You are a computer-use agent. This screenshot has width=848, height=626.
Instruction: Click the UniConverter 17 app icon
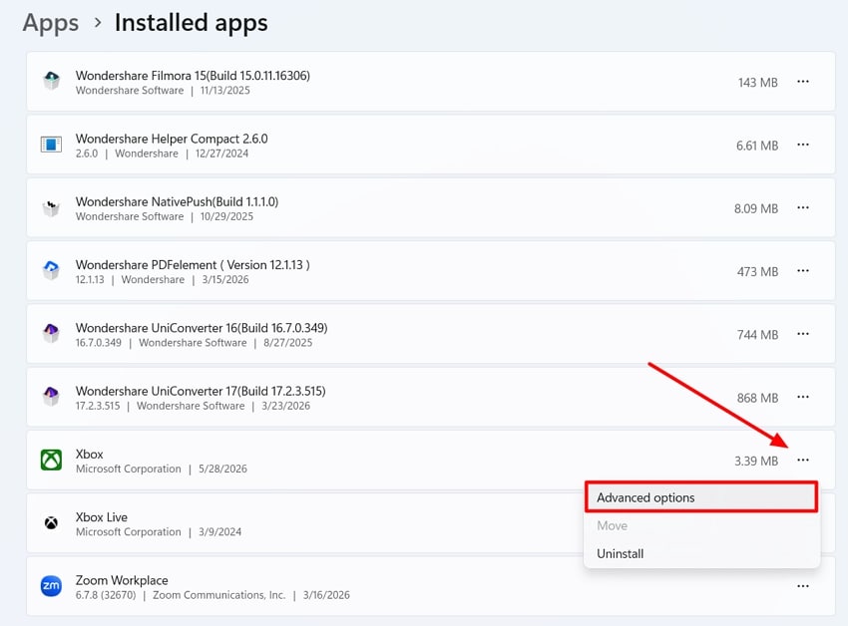point(51,397)
